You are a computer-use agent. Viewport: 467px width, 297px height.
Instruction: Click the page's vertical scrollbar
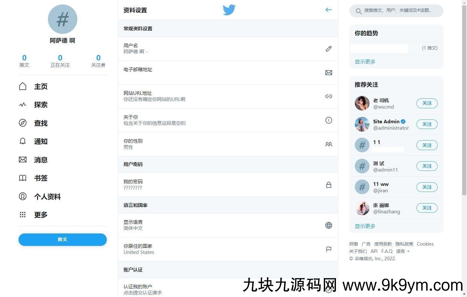tap(464, 96)
